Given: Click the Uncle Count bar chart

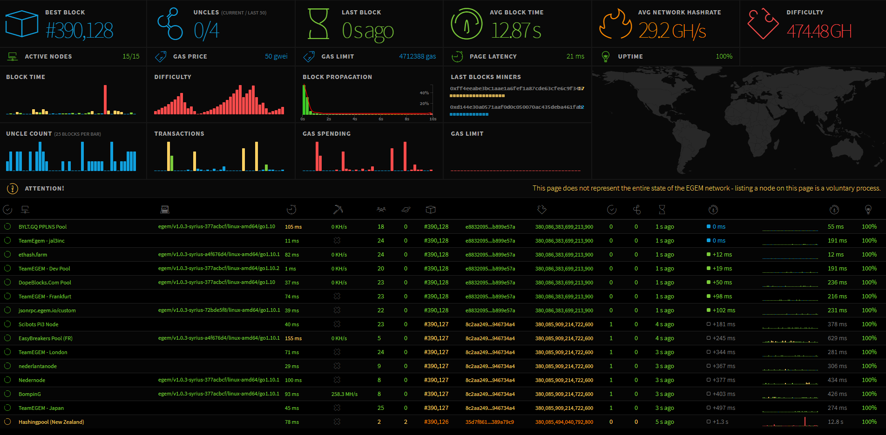Looking at the screenshot, I should tap(71, 156).
